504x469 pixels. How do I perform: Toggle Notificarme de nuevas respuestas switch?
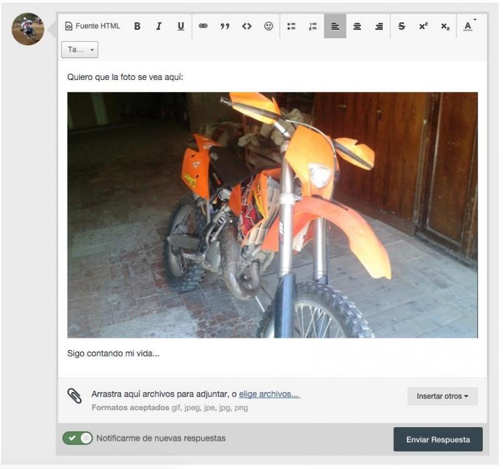(x=78, y=438)
